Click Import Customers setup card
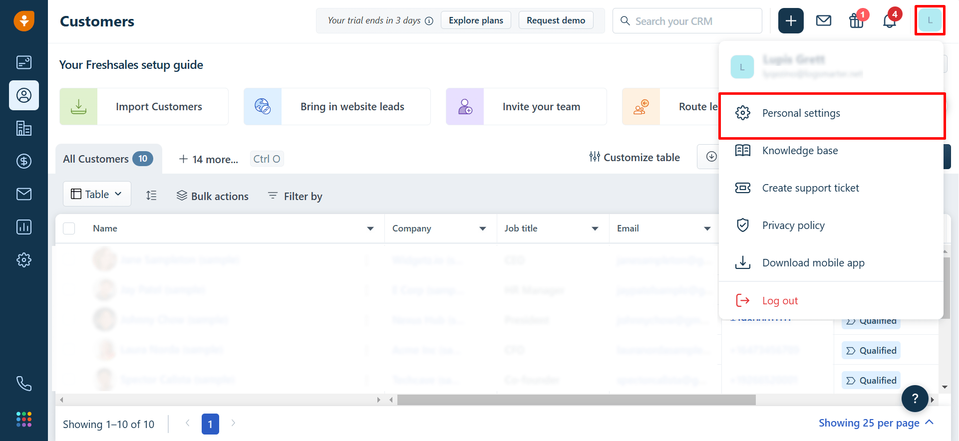959x441 pixels. click(144, 106)
